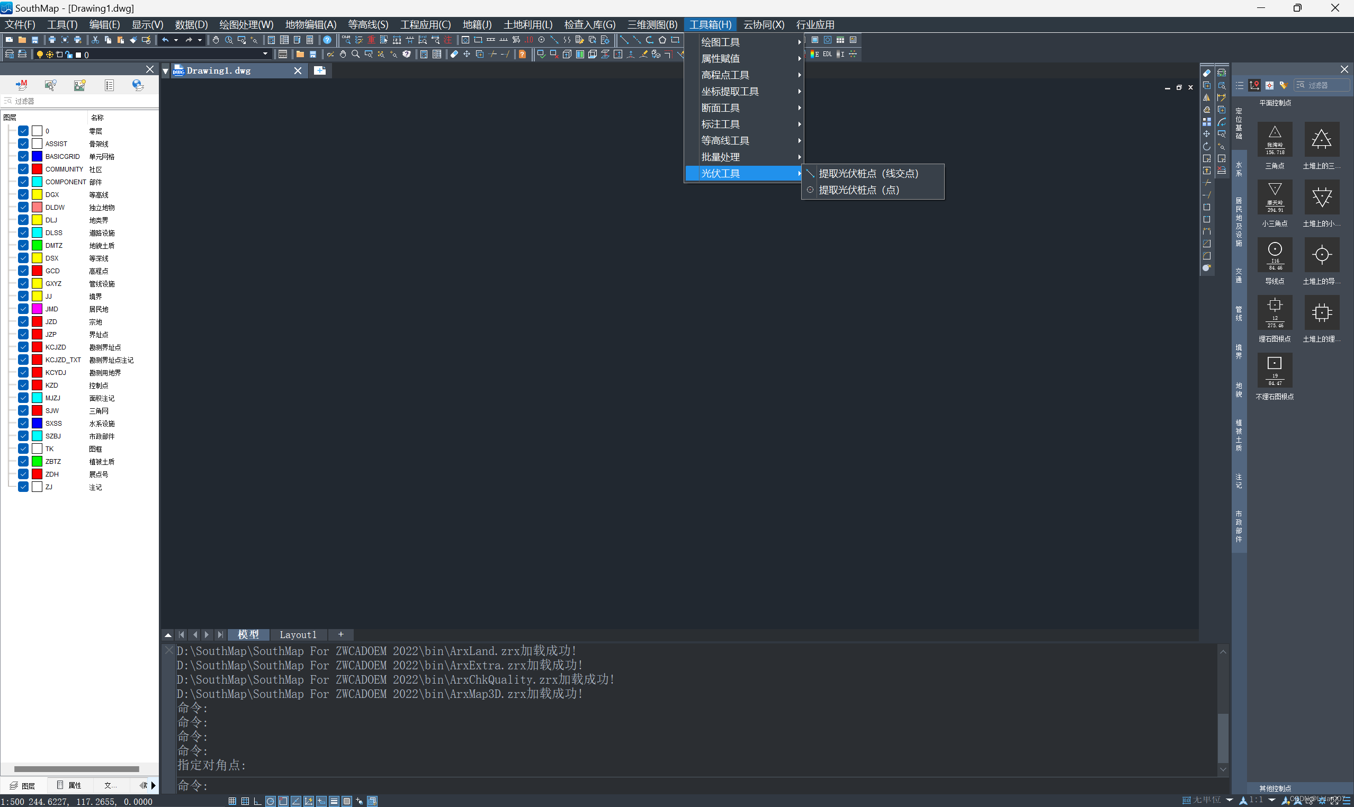
Task: Click the magenta color swatch of the JMD layer
Action: pyautogui.click(x=37, y=309)
